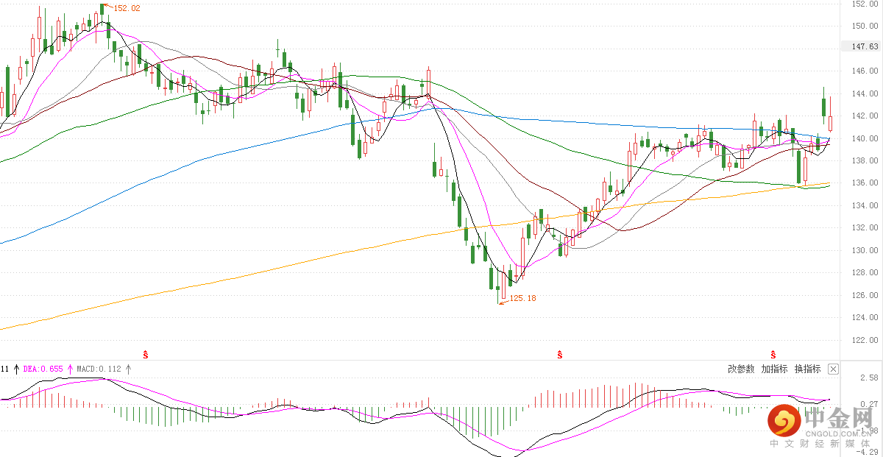Click the 中金网 logo icon
The image size is (883, 457).
click(x=784, y=421)
